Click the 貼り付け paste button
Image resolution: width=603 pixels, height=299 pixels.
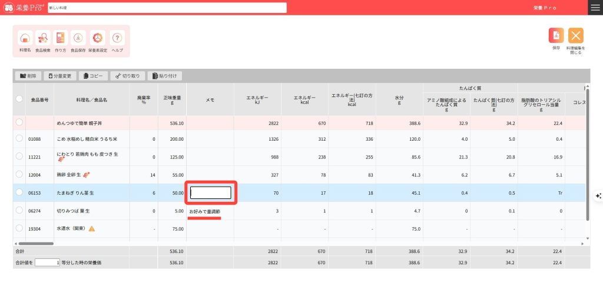click(x=165, y=76)
